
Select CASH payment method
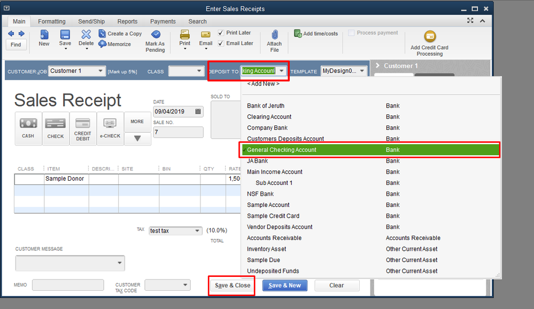pos(28,128)
